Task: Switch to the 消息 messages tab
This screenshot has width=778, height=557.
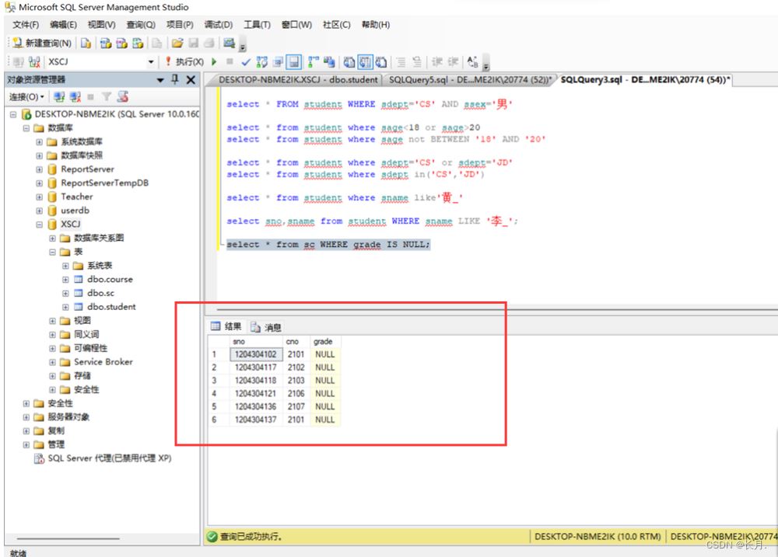Action: tap(266, 327)
